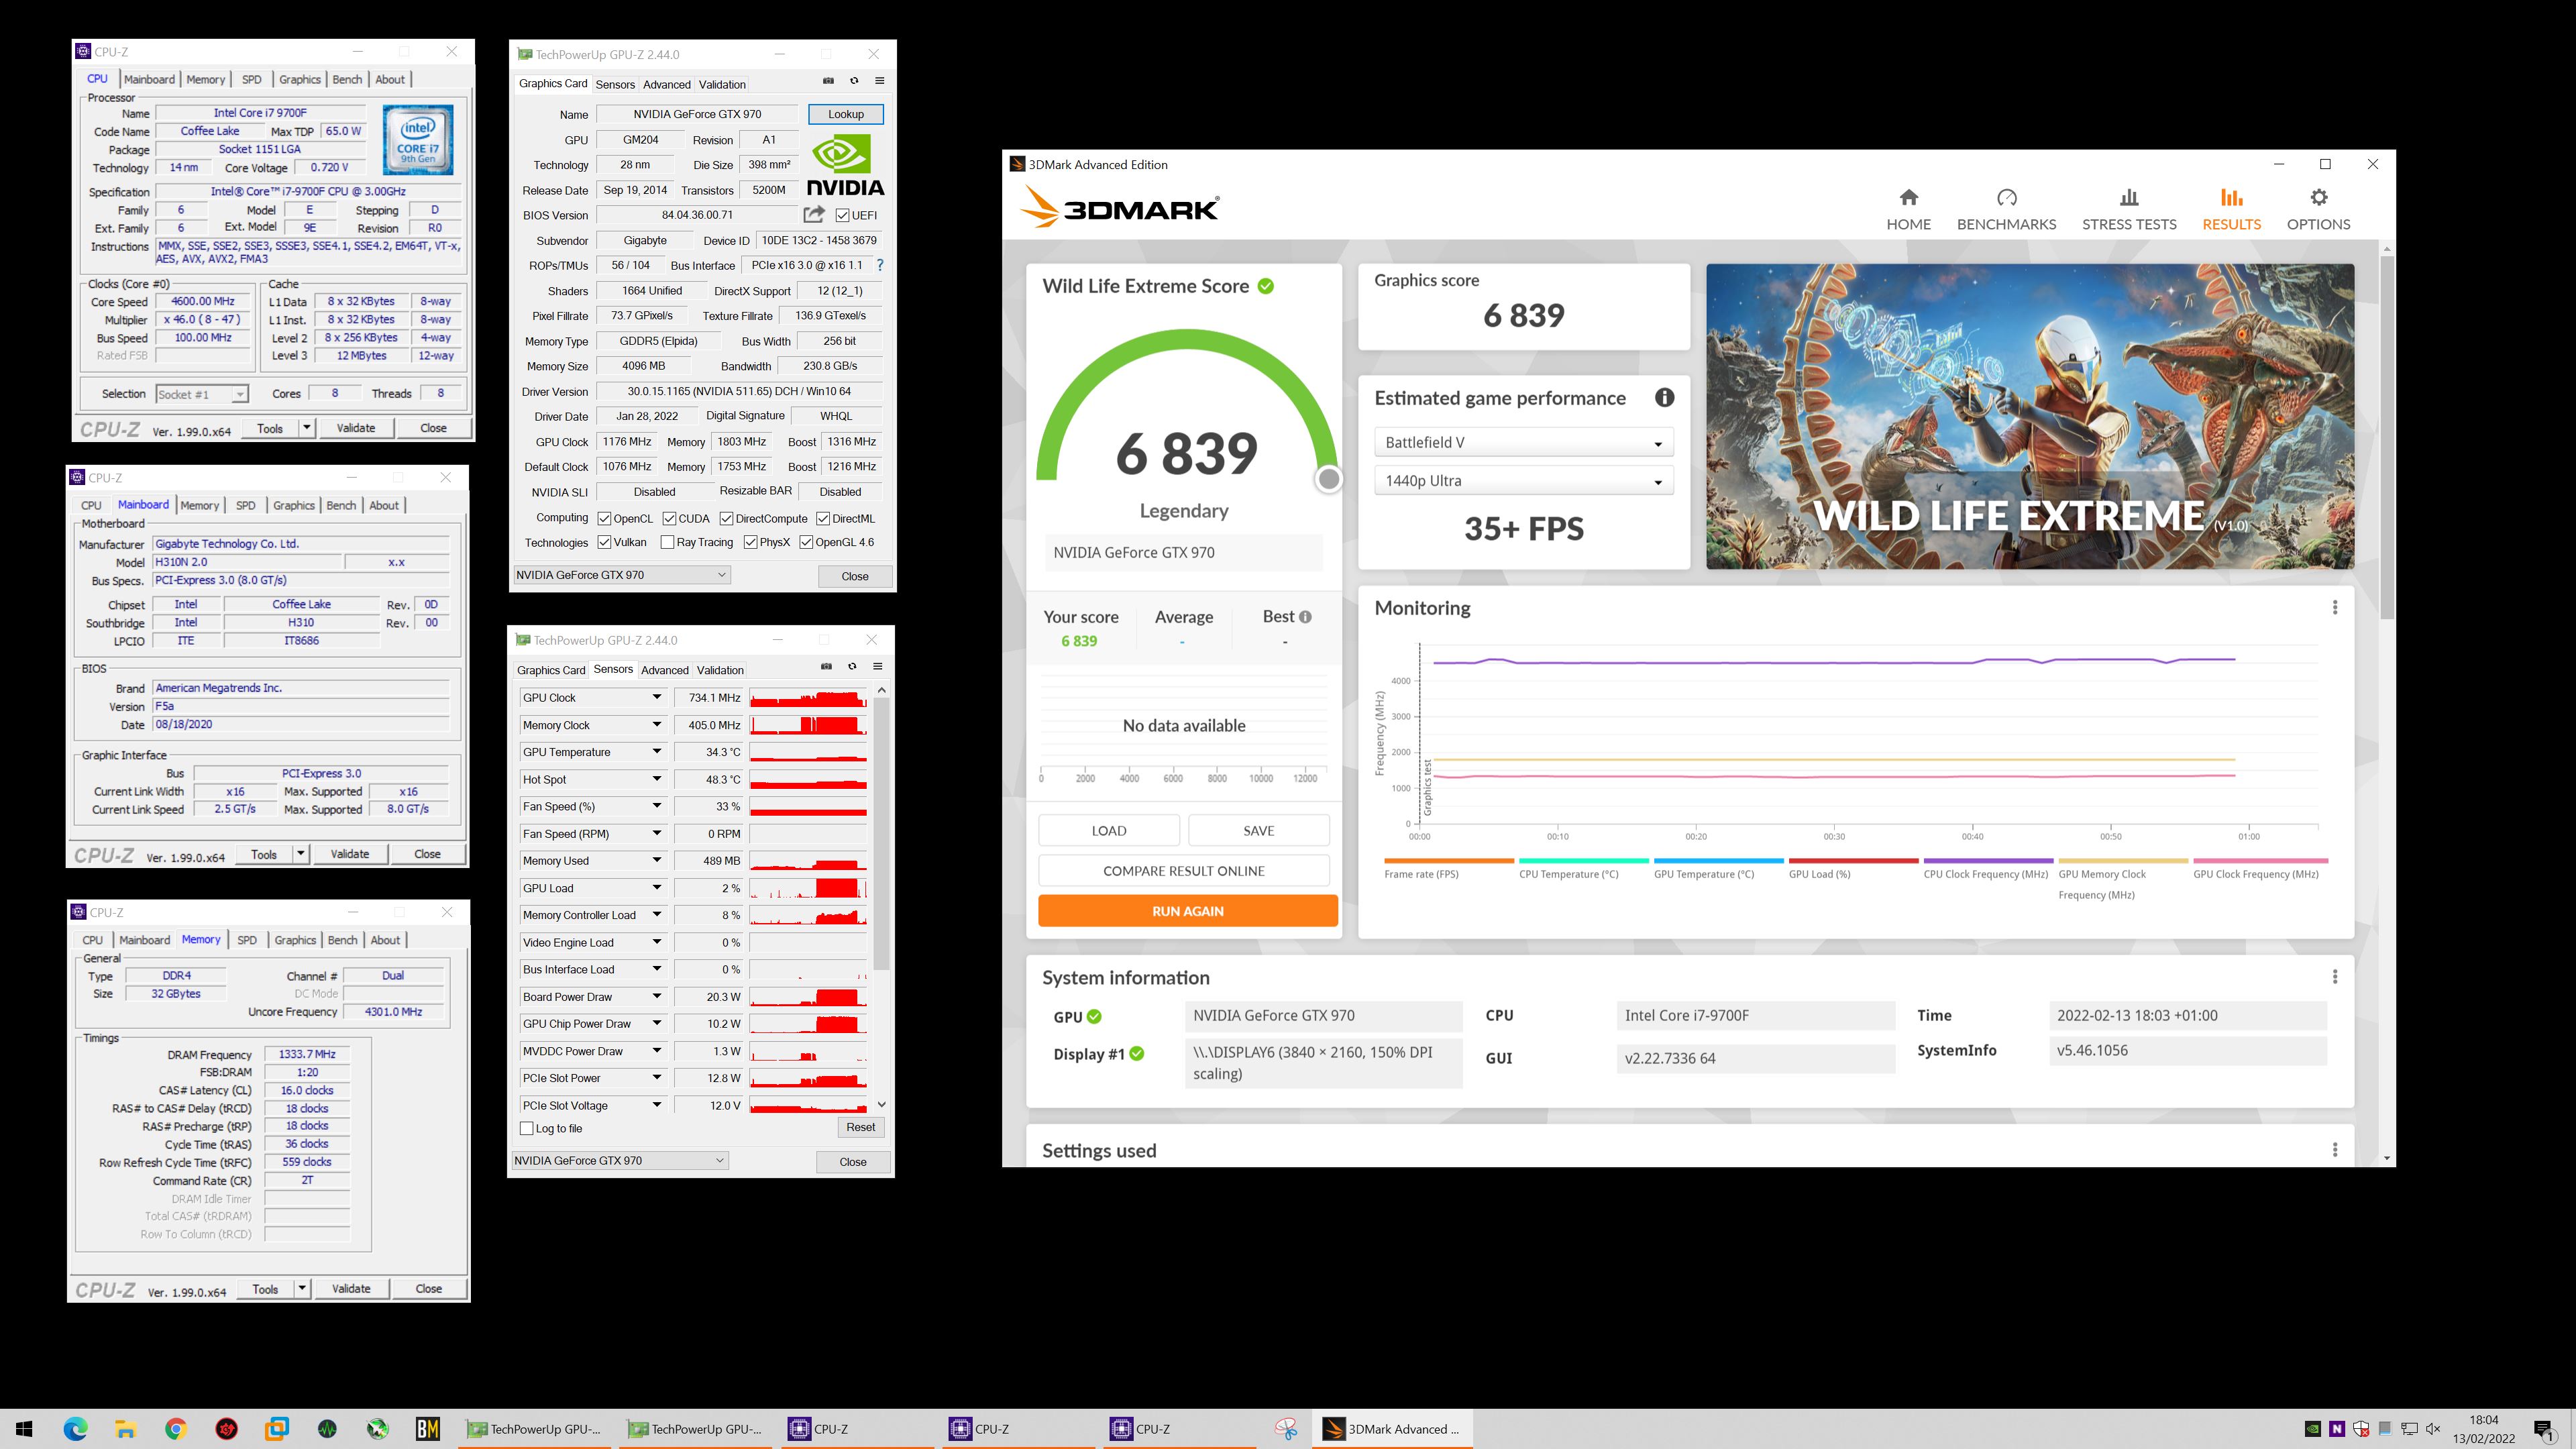Enable the Ray Tracing checkbox
The height and width of the screenshot is (1449, 2576).
(667, 542)
